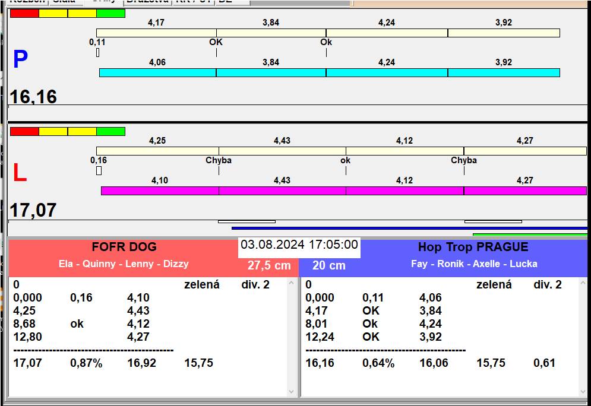Click the FOFR DOG results scroll up arrow
The height and width of the screenshot is (406, 591).
point(292,283)
